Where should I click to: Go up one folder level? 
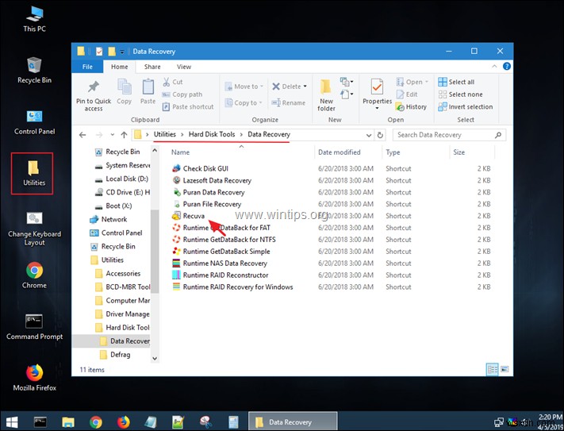(x=124, y=135)
